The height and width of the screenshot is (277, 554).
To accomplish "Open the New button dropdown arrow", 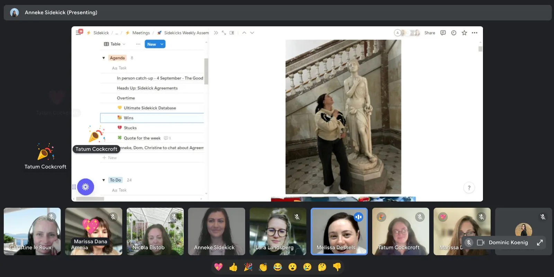I will click(162, 44).
